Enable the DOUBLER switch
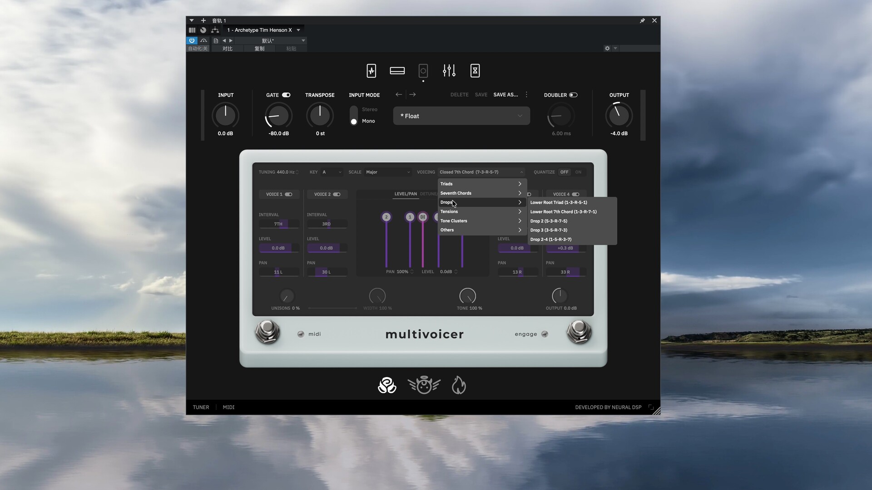This screenshot has width=872, height=490. (573, 95)
